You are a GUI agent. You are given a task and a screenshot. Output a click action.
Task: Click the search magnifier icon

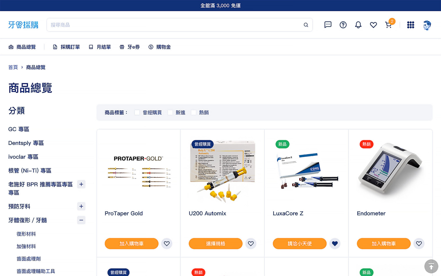pyautogui.click(x=306, y=25)
